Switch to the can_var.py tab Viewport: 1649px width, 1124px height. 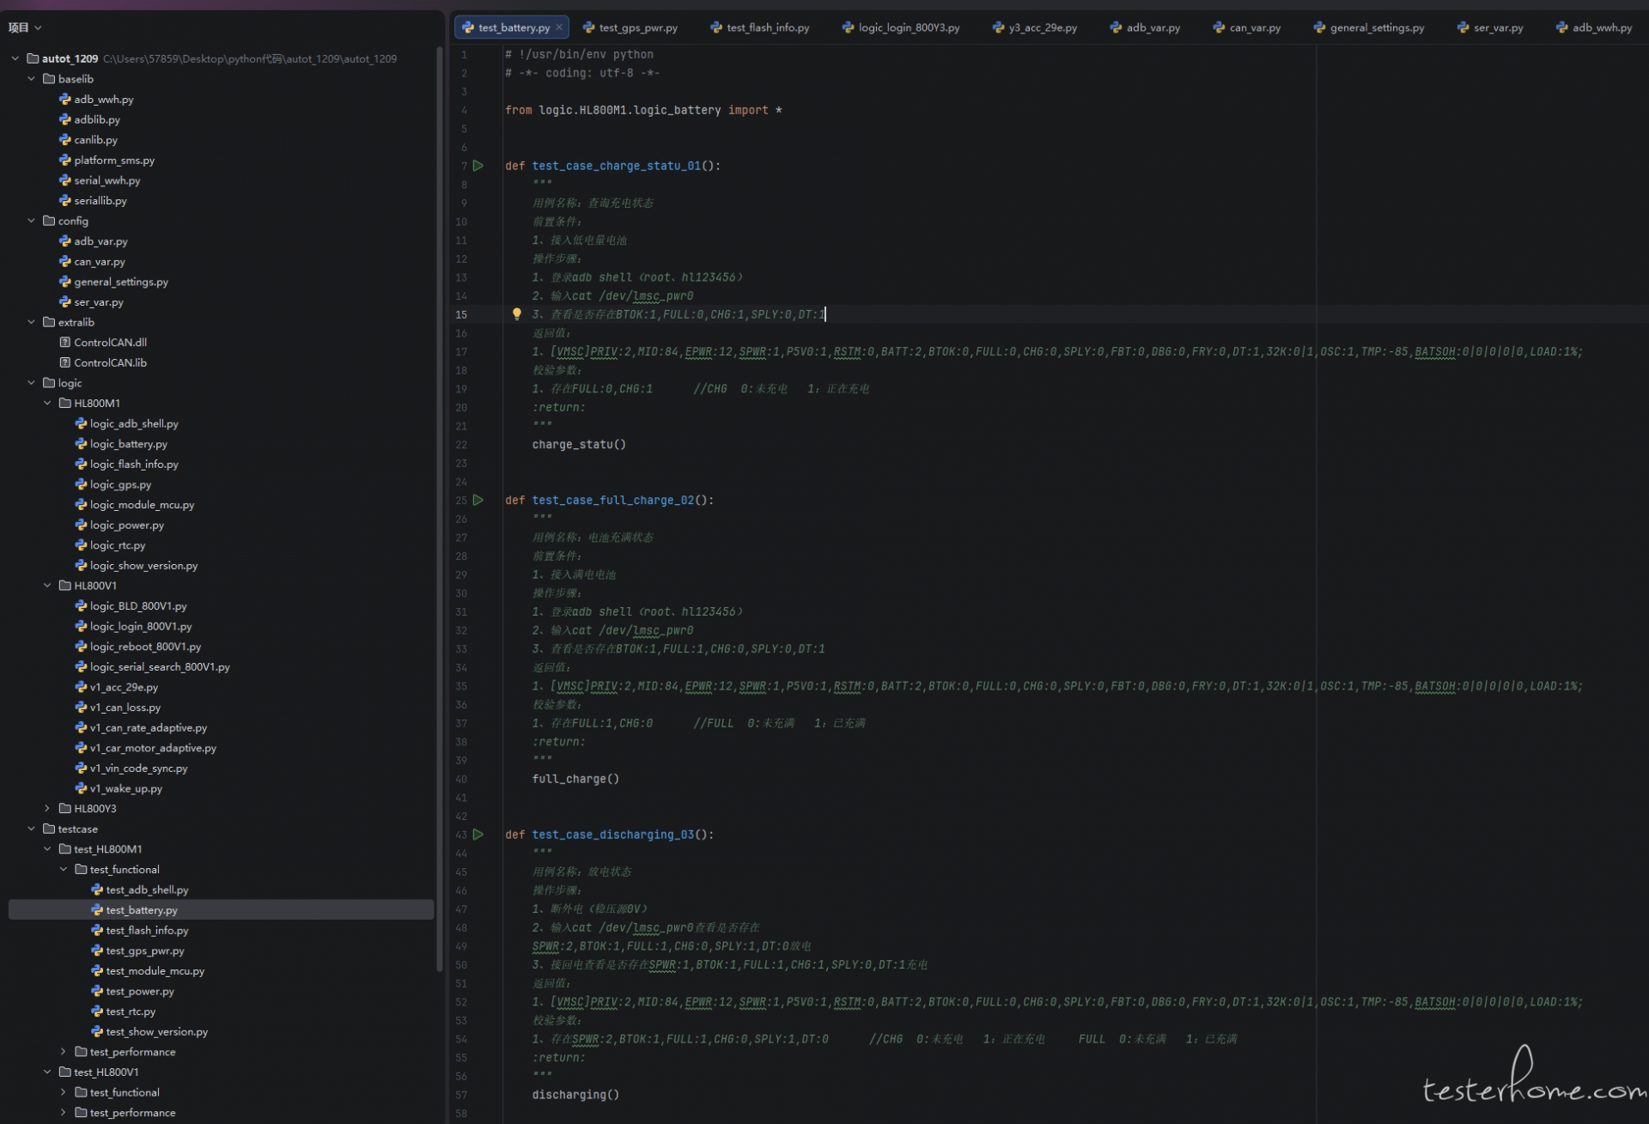1254,27
